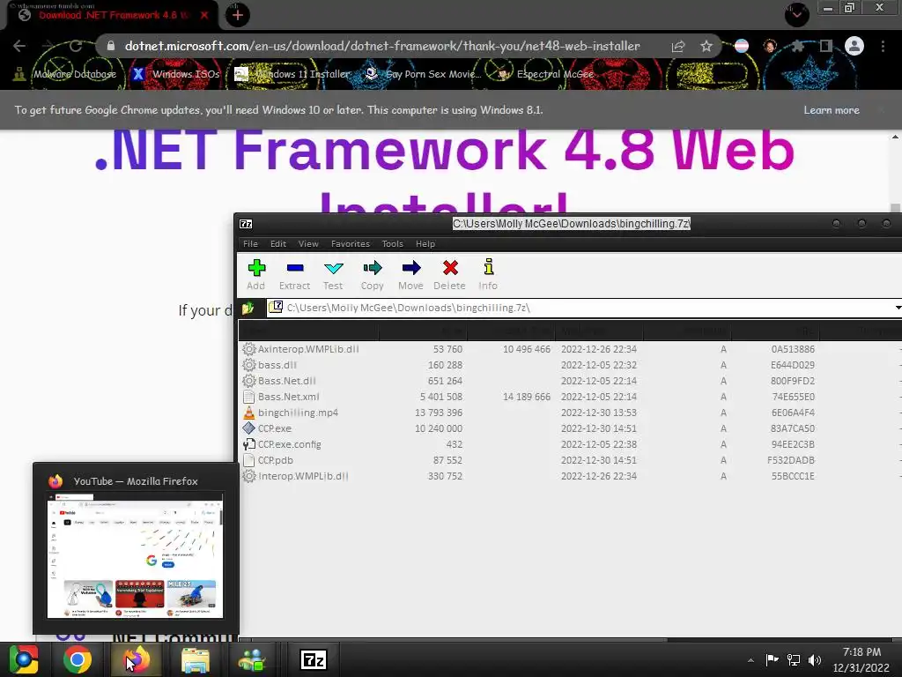The width and height of the screenshot is (902, 677).
Task: Open the Malware Database bookmark
Action: click(65, 74)
